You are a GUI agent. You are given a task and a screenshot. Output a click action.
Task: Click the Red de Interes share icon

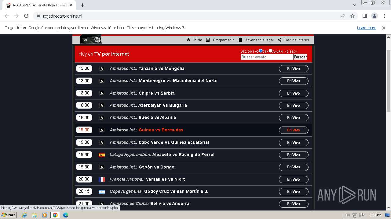point(280,40)
